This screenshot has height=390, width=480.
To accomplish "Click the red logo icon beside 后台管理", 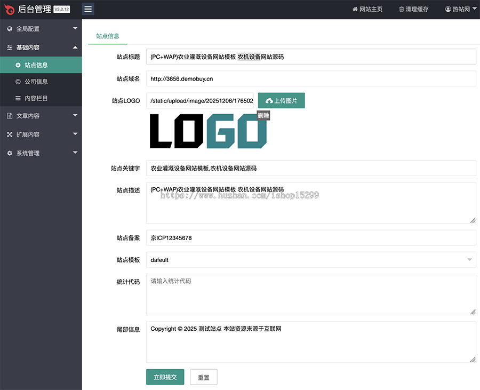I will click(x=9, y=9).
